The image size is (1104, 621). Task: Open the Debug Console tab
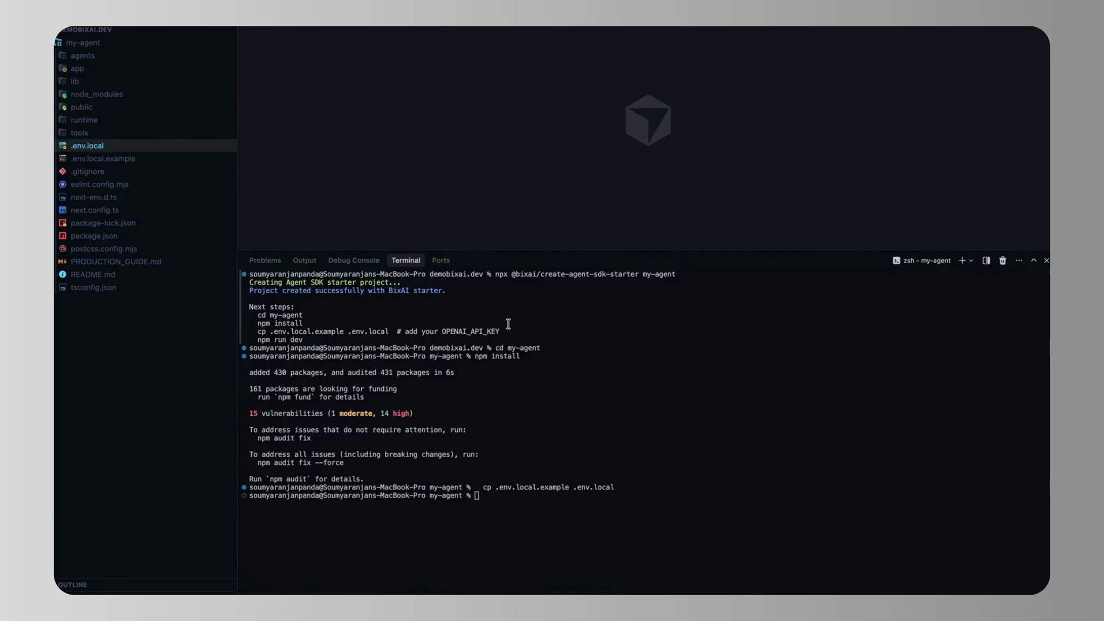(353, 260)
